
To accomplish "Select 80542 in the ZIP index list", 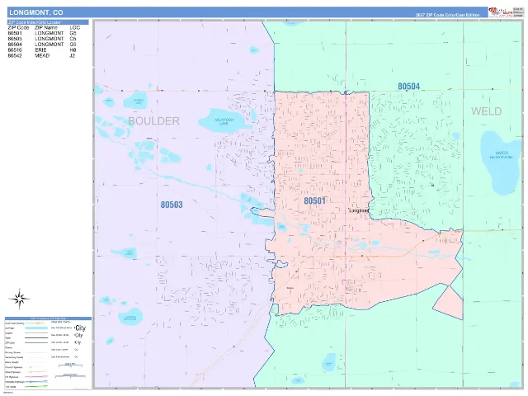I will 15,55.
